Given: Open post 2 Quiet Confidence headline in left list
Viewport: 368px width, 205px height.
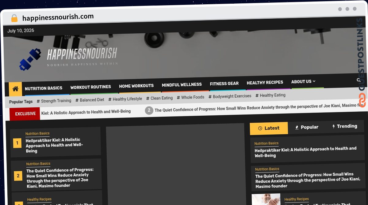Looking at the screenshot, I should (60, 177).
